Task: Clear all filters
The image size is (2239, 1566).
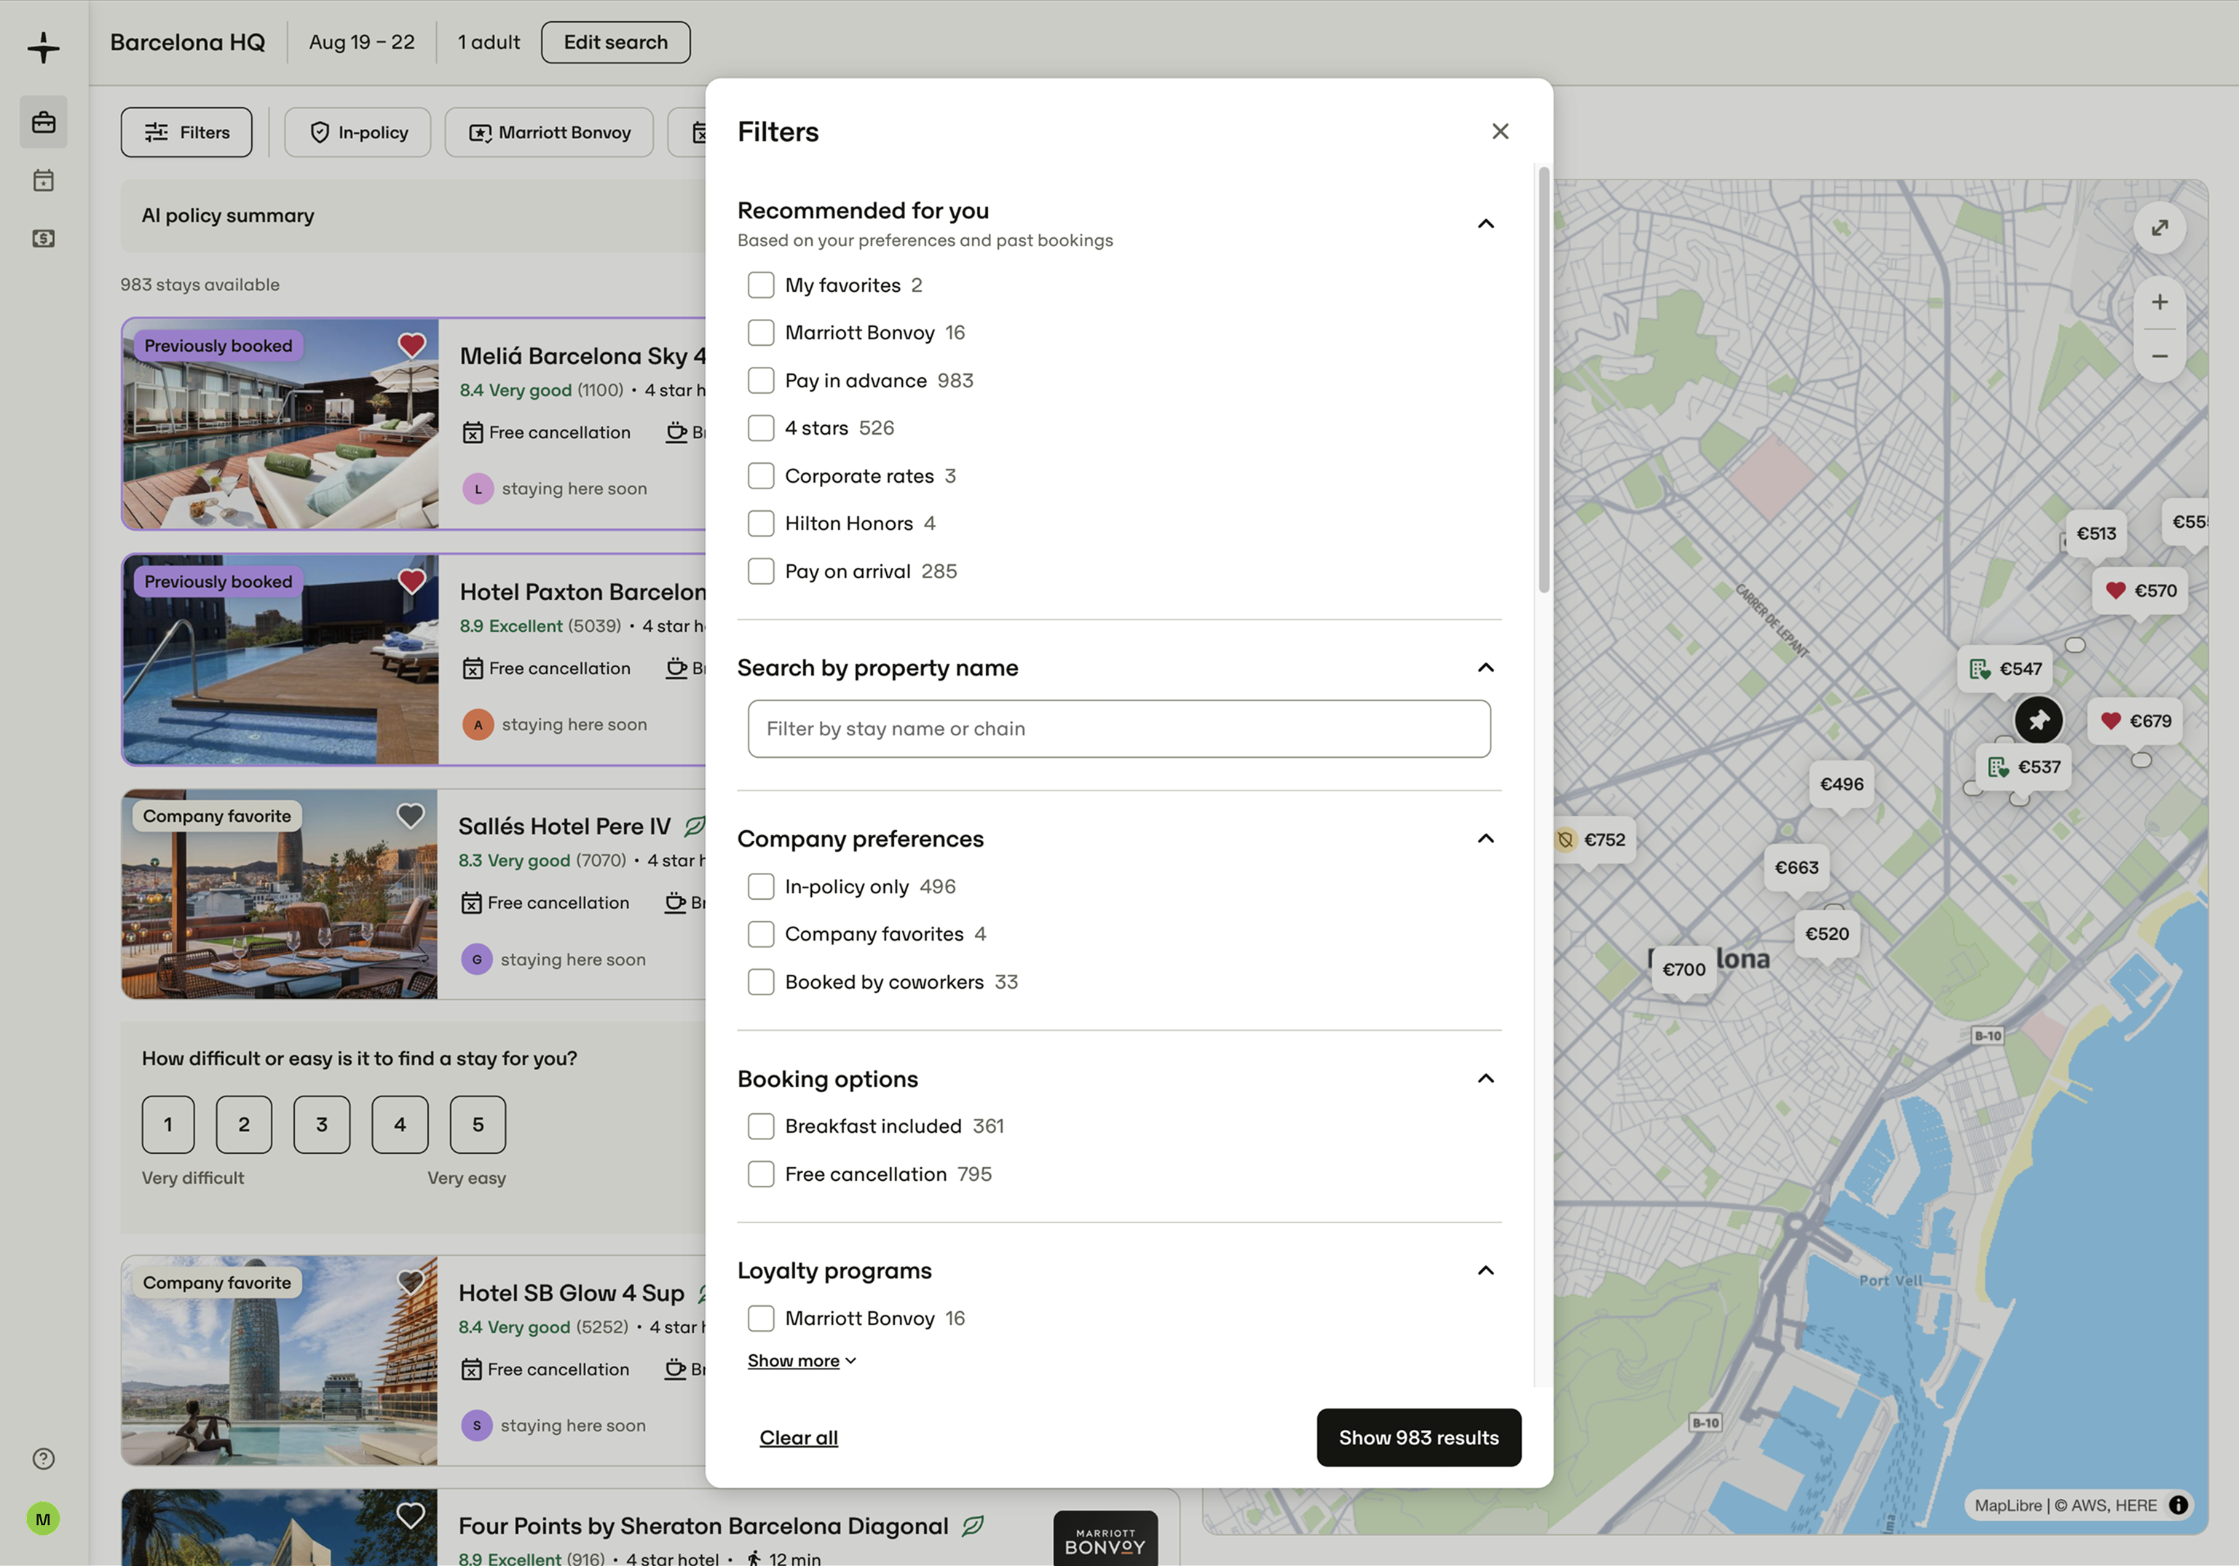Action: (x=799, y=1437)
